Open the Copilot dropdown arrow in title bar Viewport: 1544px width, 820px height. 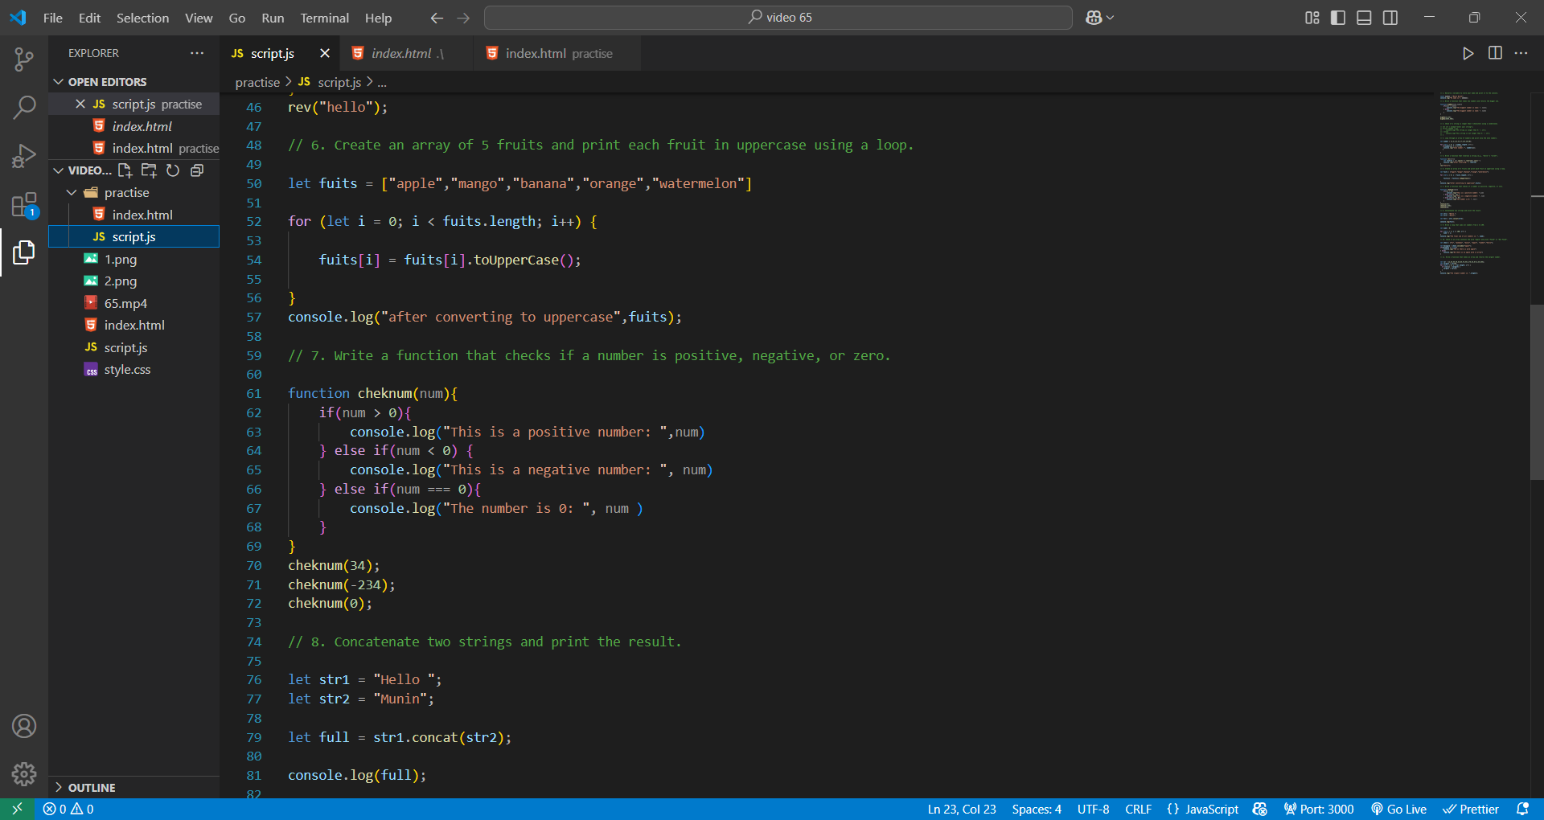pos(1111,18)
